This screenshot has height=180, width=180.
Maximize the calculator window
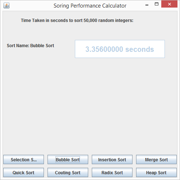[157, 4]
